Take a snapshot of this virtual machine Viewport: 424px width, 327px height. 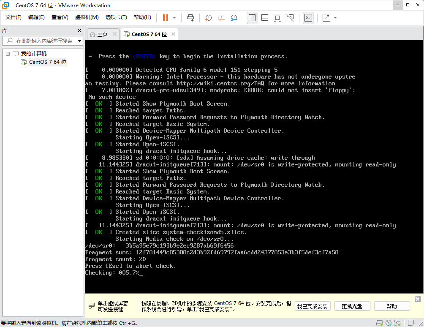coord(208,18)
